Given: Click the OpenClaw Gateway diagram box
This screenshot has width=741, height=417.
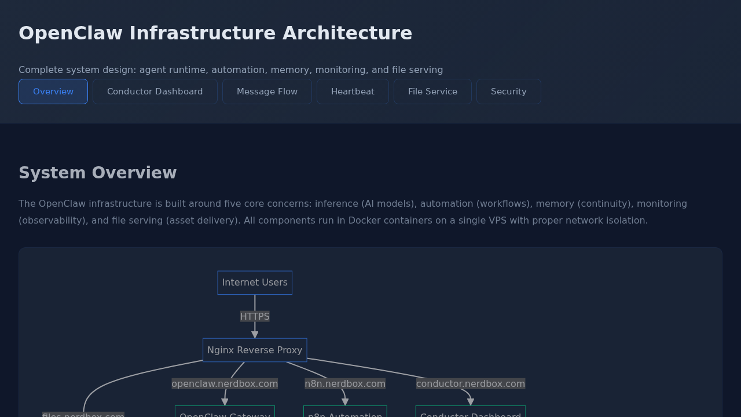Looking at the screenshot, I should pos(225,412).
